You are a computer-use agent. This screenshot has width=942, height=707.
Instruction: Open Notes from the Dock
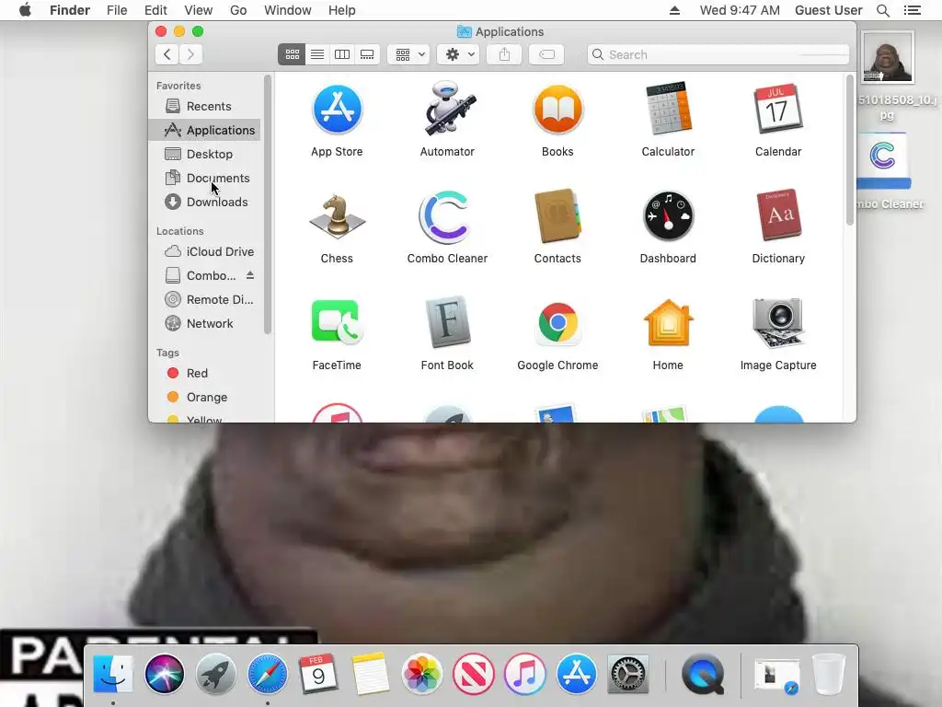(x=370, y=675)
